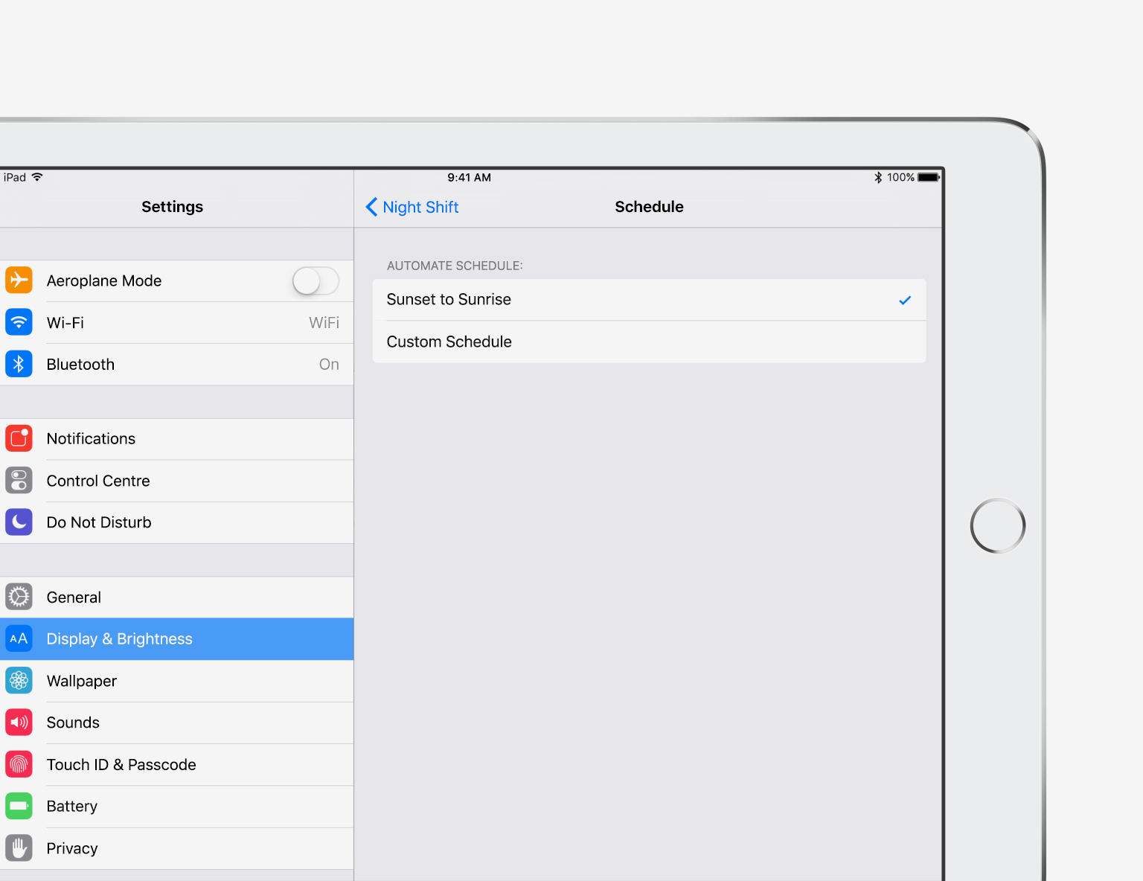Tap the 100% battery percentage text
1143x881 pixels.
[x=900, y=177]
